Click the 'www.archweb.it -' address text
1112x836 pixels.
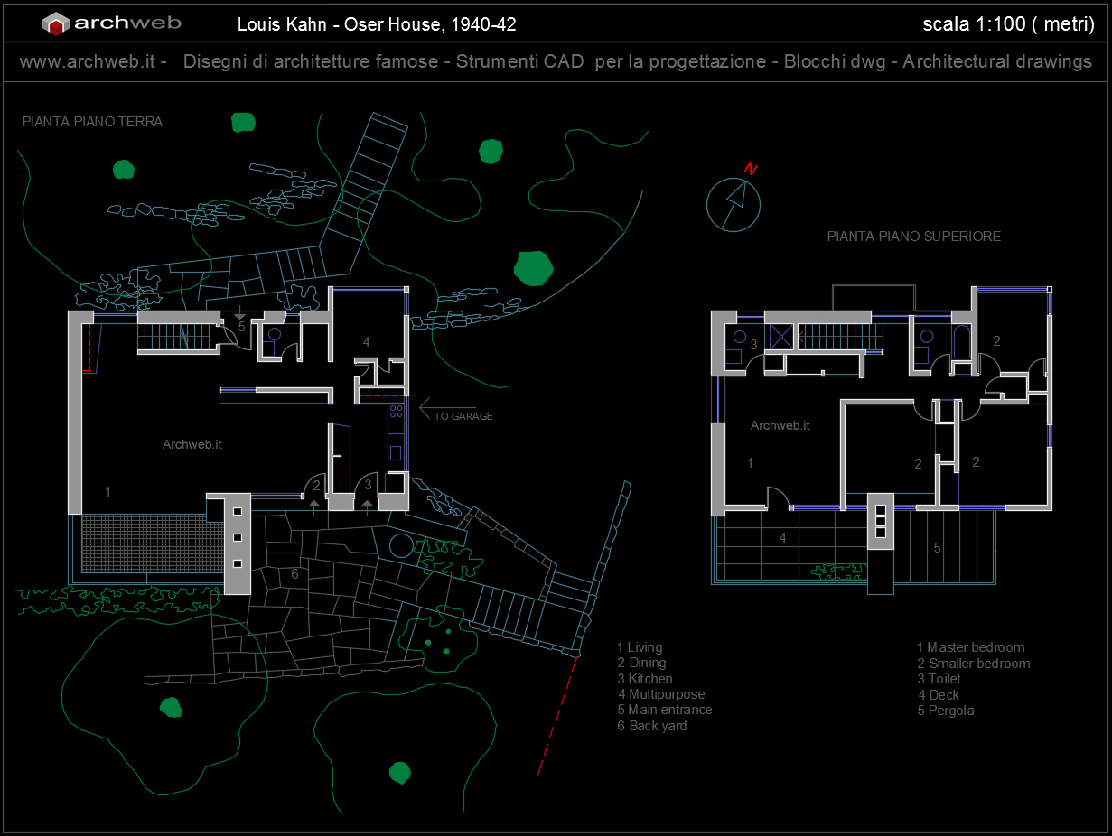(93, 62)
